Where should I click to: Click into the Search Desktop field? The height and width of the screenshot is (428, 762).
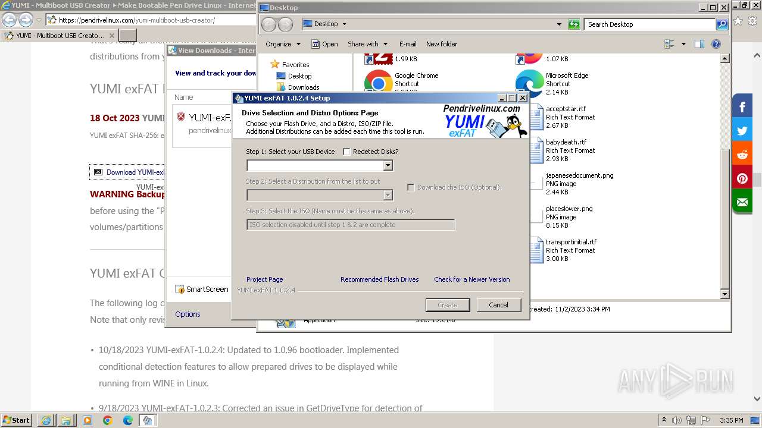[x=649, y=24]
